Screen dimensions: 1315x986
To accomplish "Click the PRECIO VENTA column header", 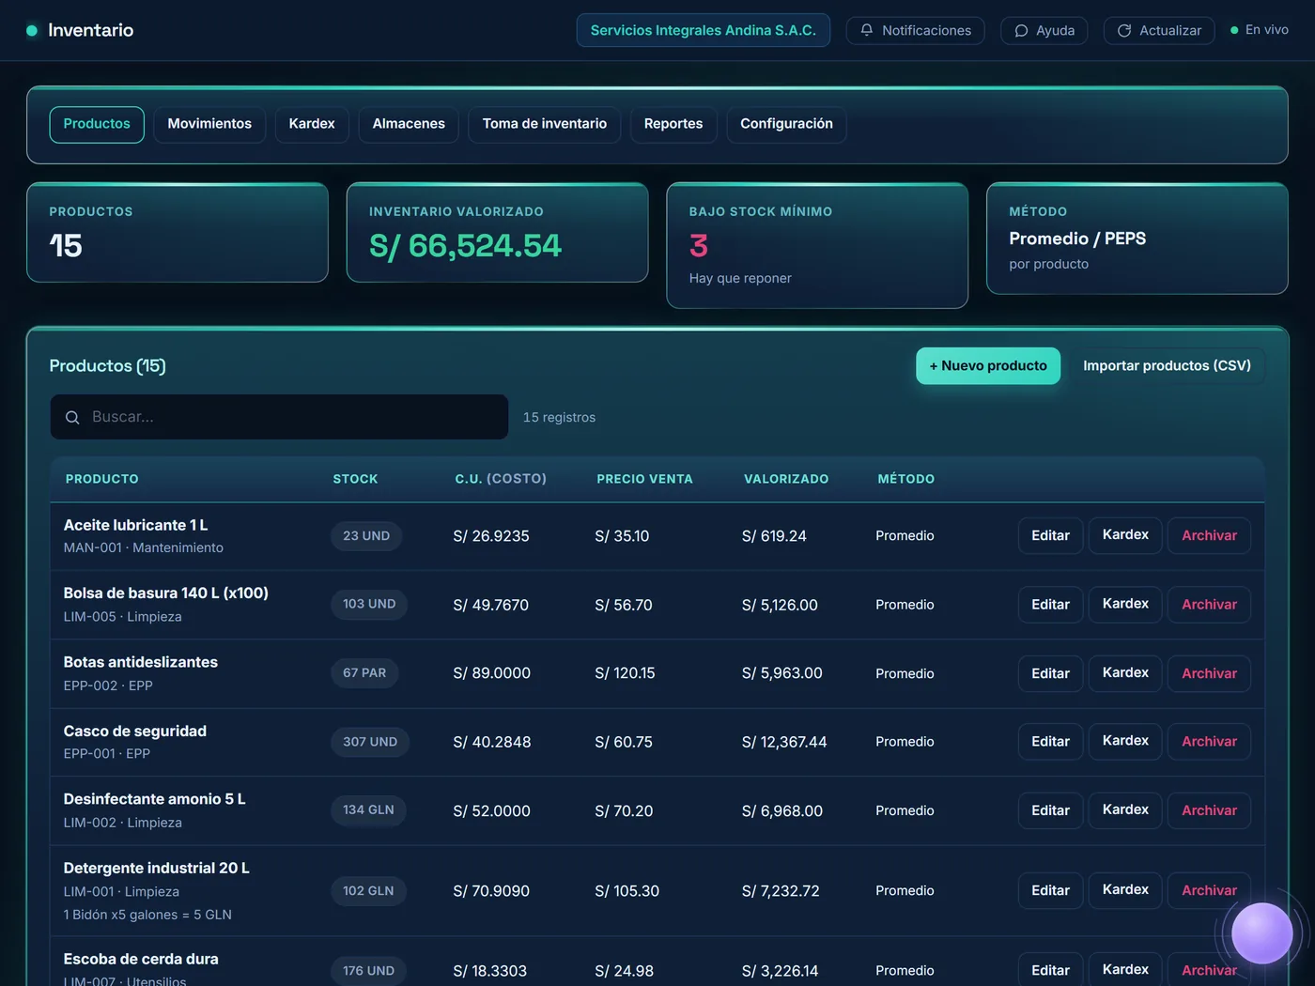I will (644, 479).
